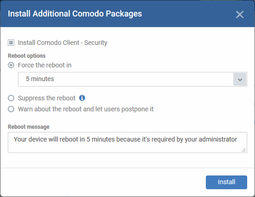The image size is (255, 197).
Task: Toggle the Install Comodo Client - Security checkbox
Action: click(x=11, y=43)
